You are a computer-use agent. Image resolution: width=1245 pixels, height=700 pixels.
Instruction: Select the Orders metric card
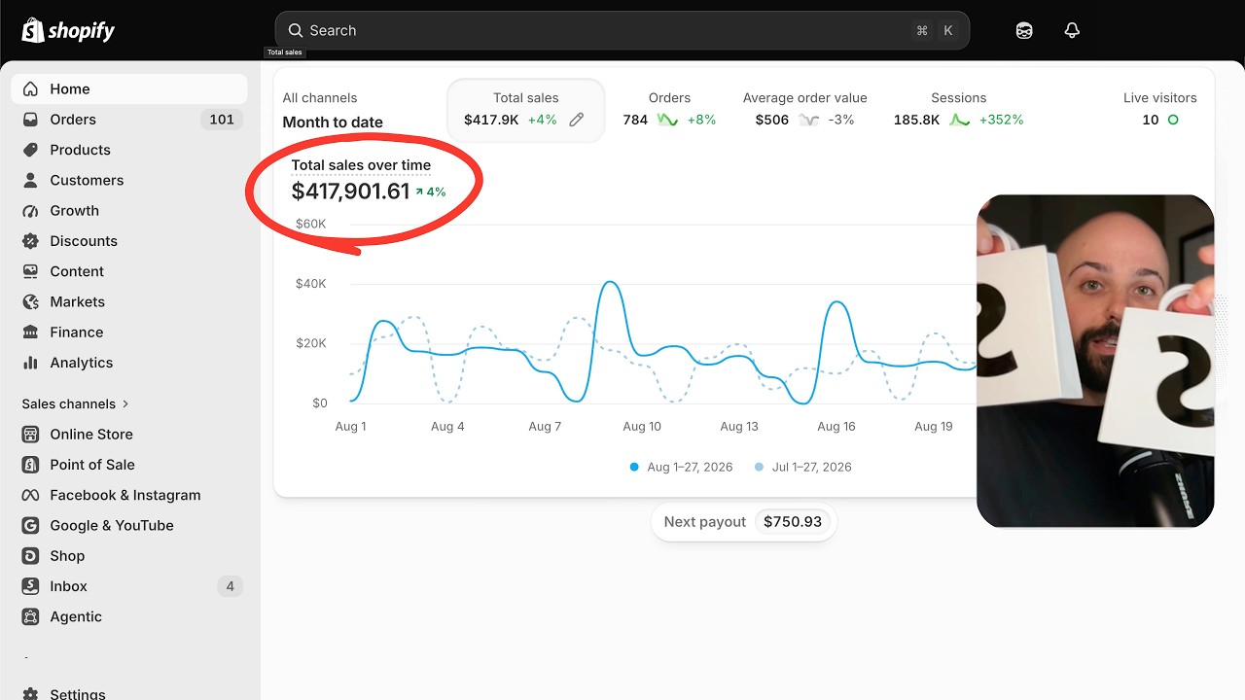[669, 110]
